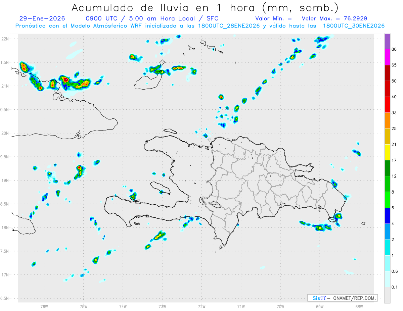403x311 pixels.
Task: Select the "Valor Max. = 76.2929" text
Action: [x=334, y=18]
